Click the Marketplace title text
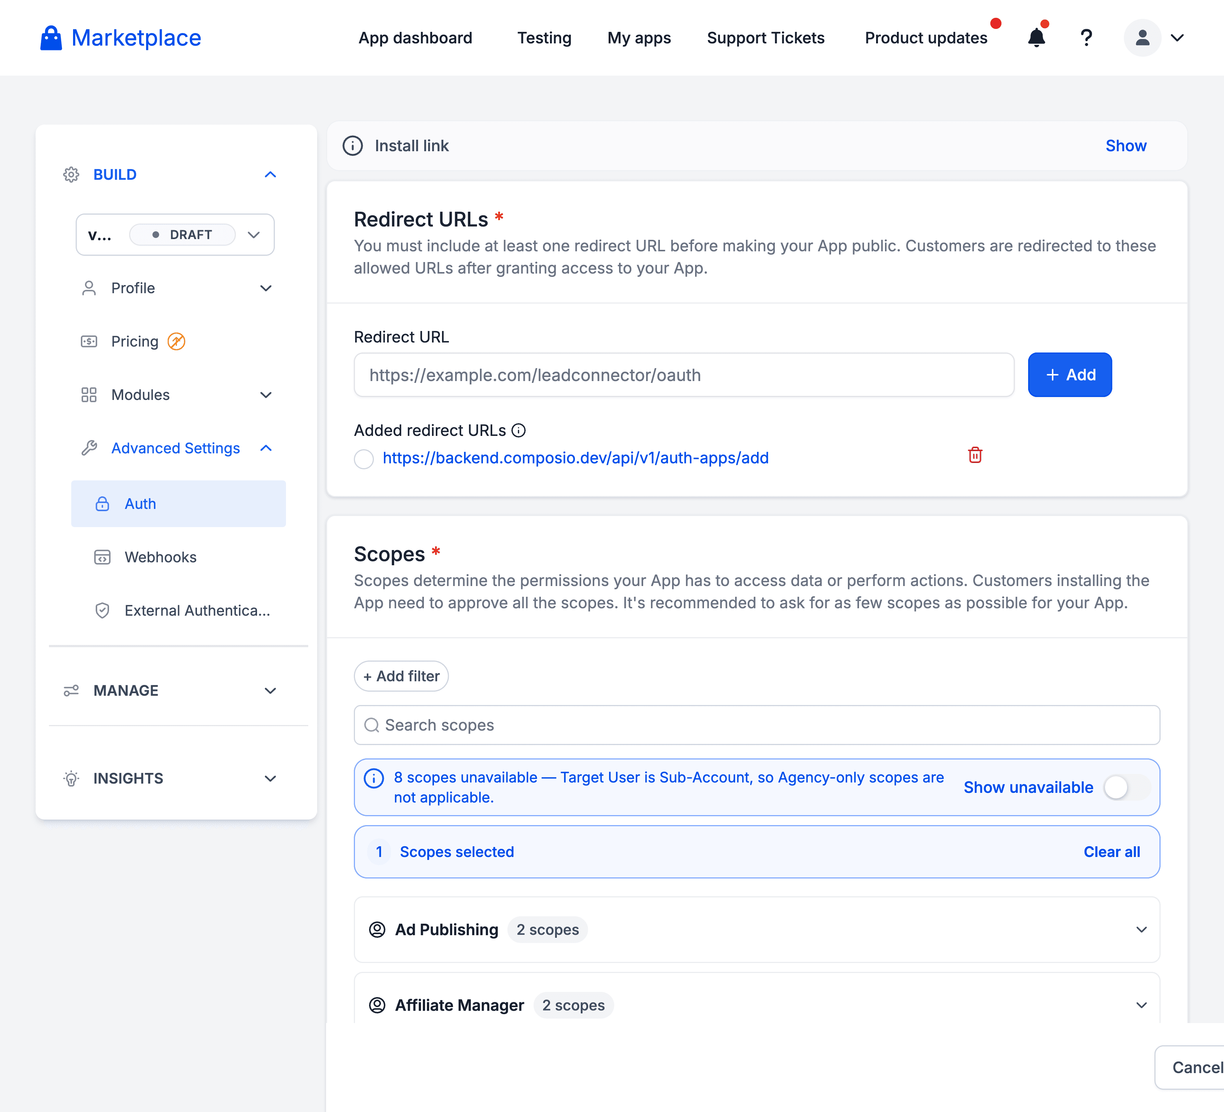1224x1112 pixels. (136, 38)
